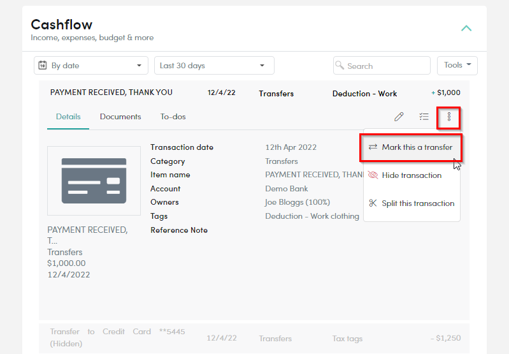Open the Last 30 days range dropdown

(214, 65)
